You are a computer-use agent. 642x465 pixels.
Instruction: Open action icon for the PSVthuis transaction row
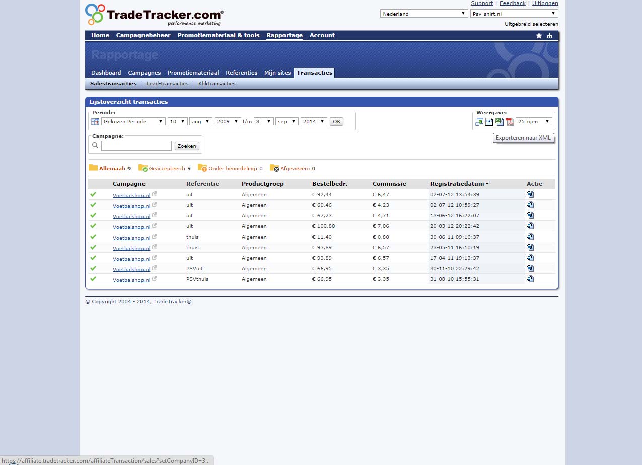pyautogui.click(x=530, y=279)
